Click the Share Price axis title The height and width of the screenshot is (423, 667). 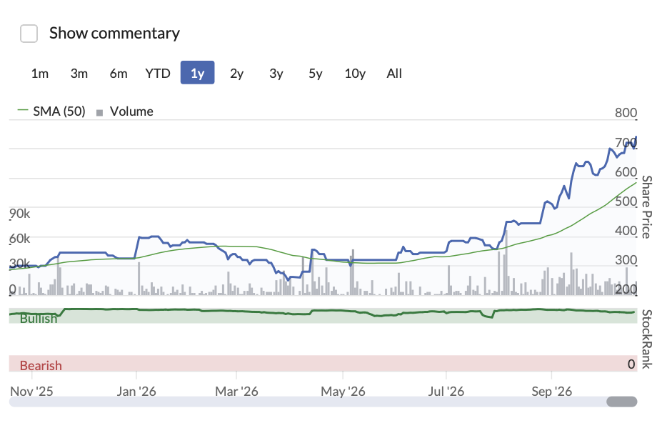tap(646, 206)
